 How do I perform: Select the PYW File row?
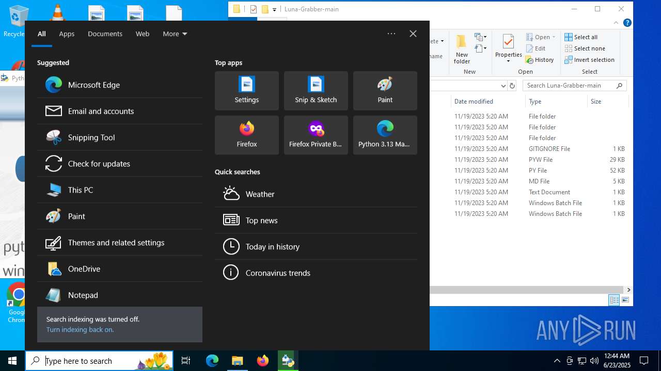540,160
